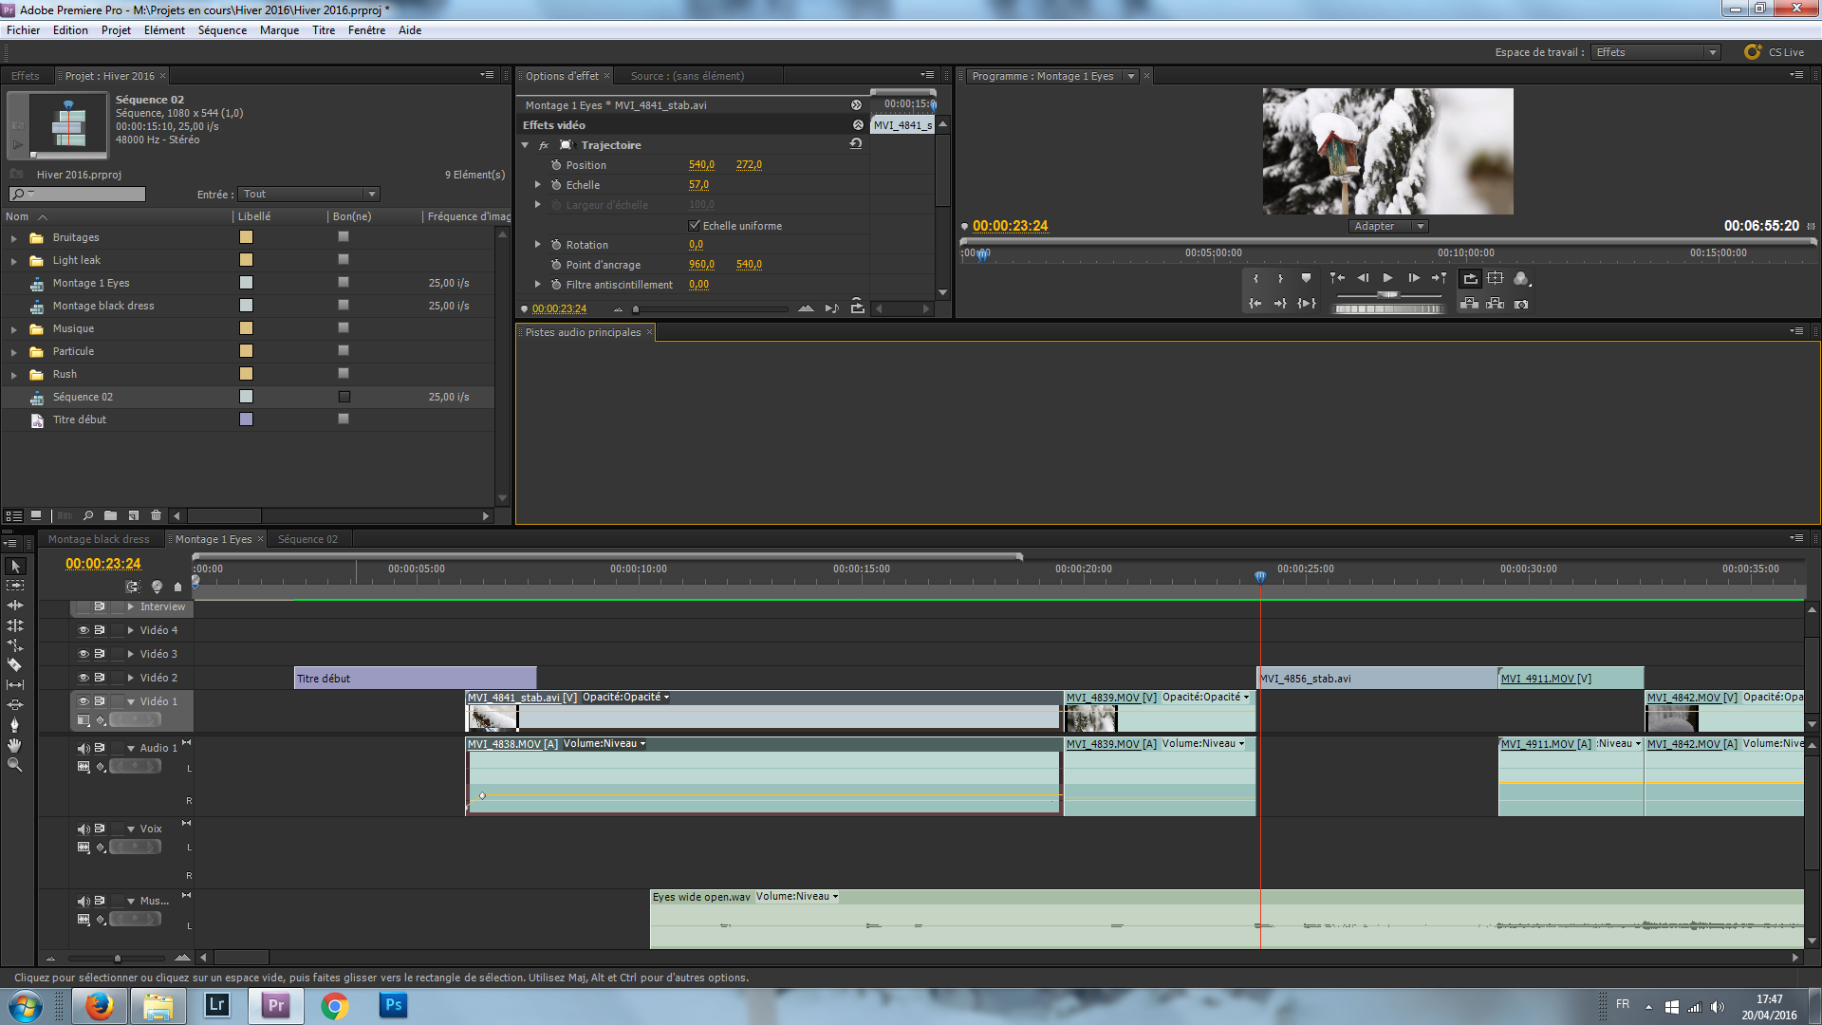The height and width of the screenshot is (1025, 1822).
Task: Hide the Vidéo 4 track eye
Action: pos(84,630)
